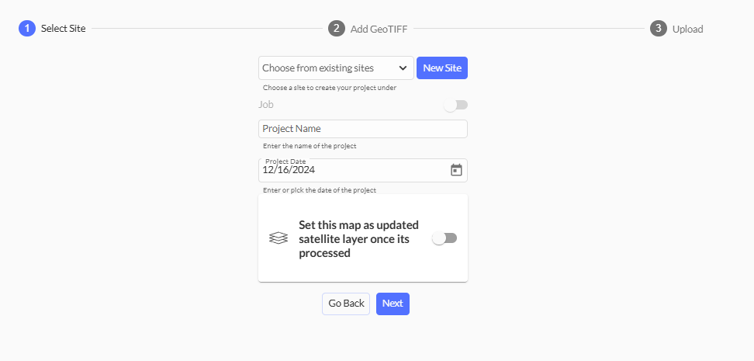Screen dimensions: 754x361
Task: Click the step 2 number circle
Action: coord(336,29)
